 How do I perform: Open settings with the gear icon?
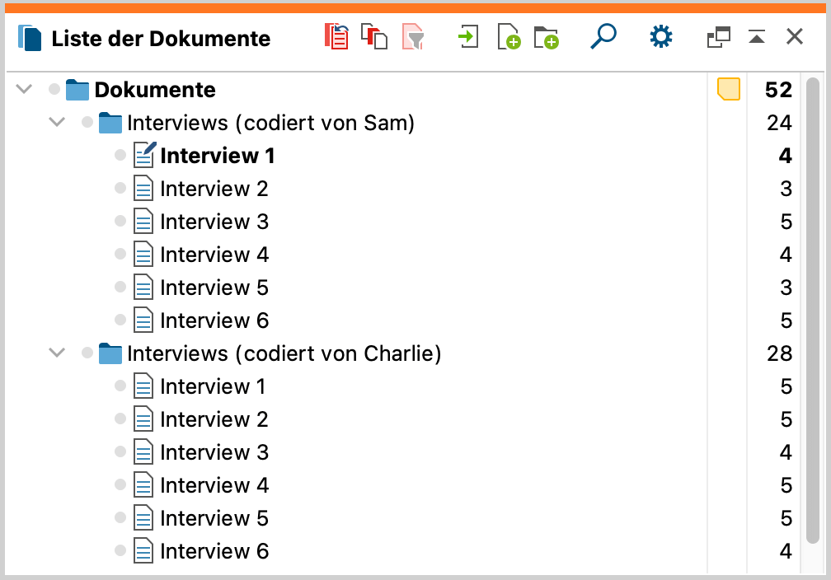coord(661,37)
